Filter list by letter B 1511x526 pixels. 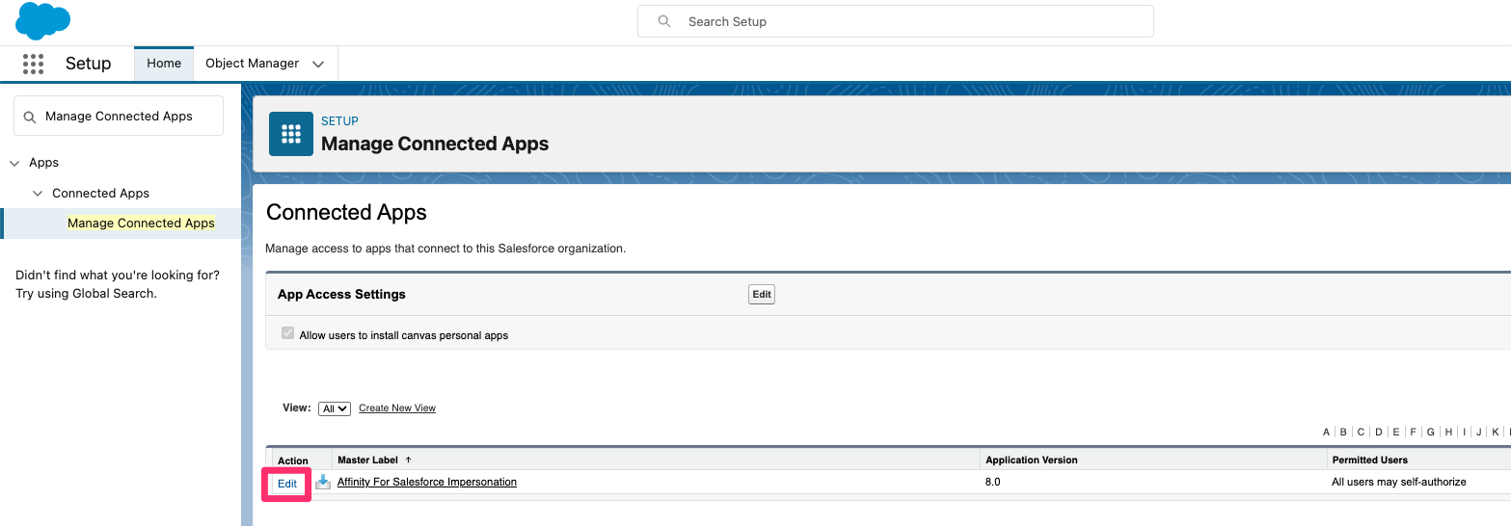(x=1344, y=433)
